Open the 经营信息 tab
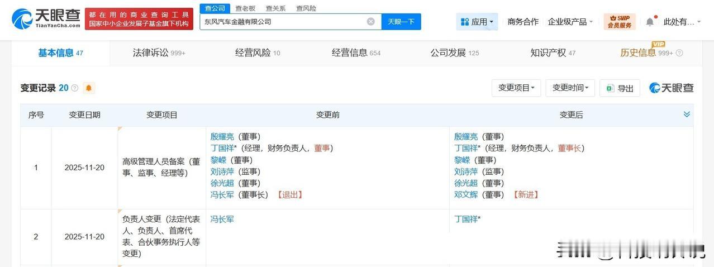714x267 pixels. (x=356, y=53)
